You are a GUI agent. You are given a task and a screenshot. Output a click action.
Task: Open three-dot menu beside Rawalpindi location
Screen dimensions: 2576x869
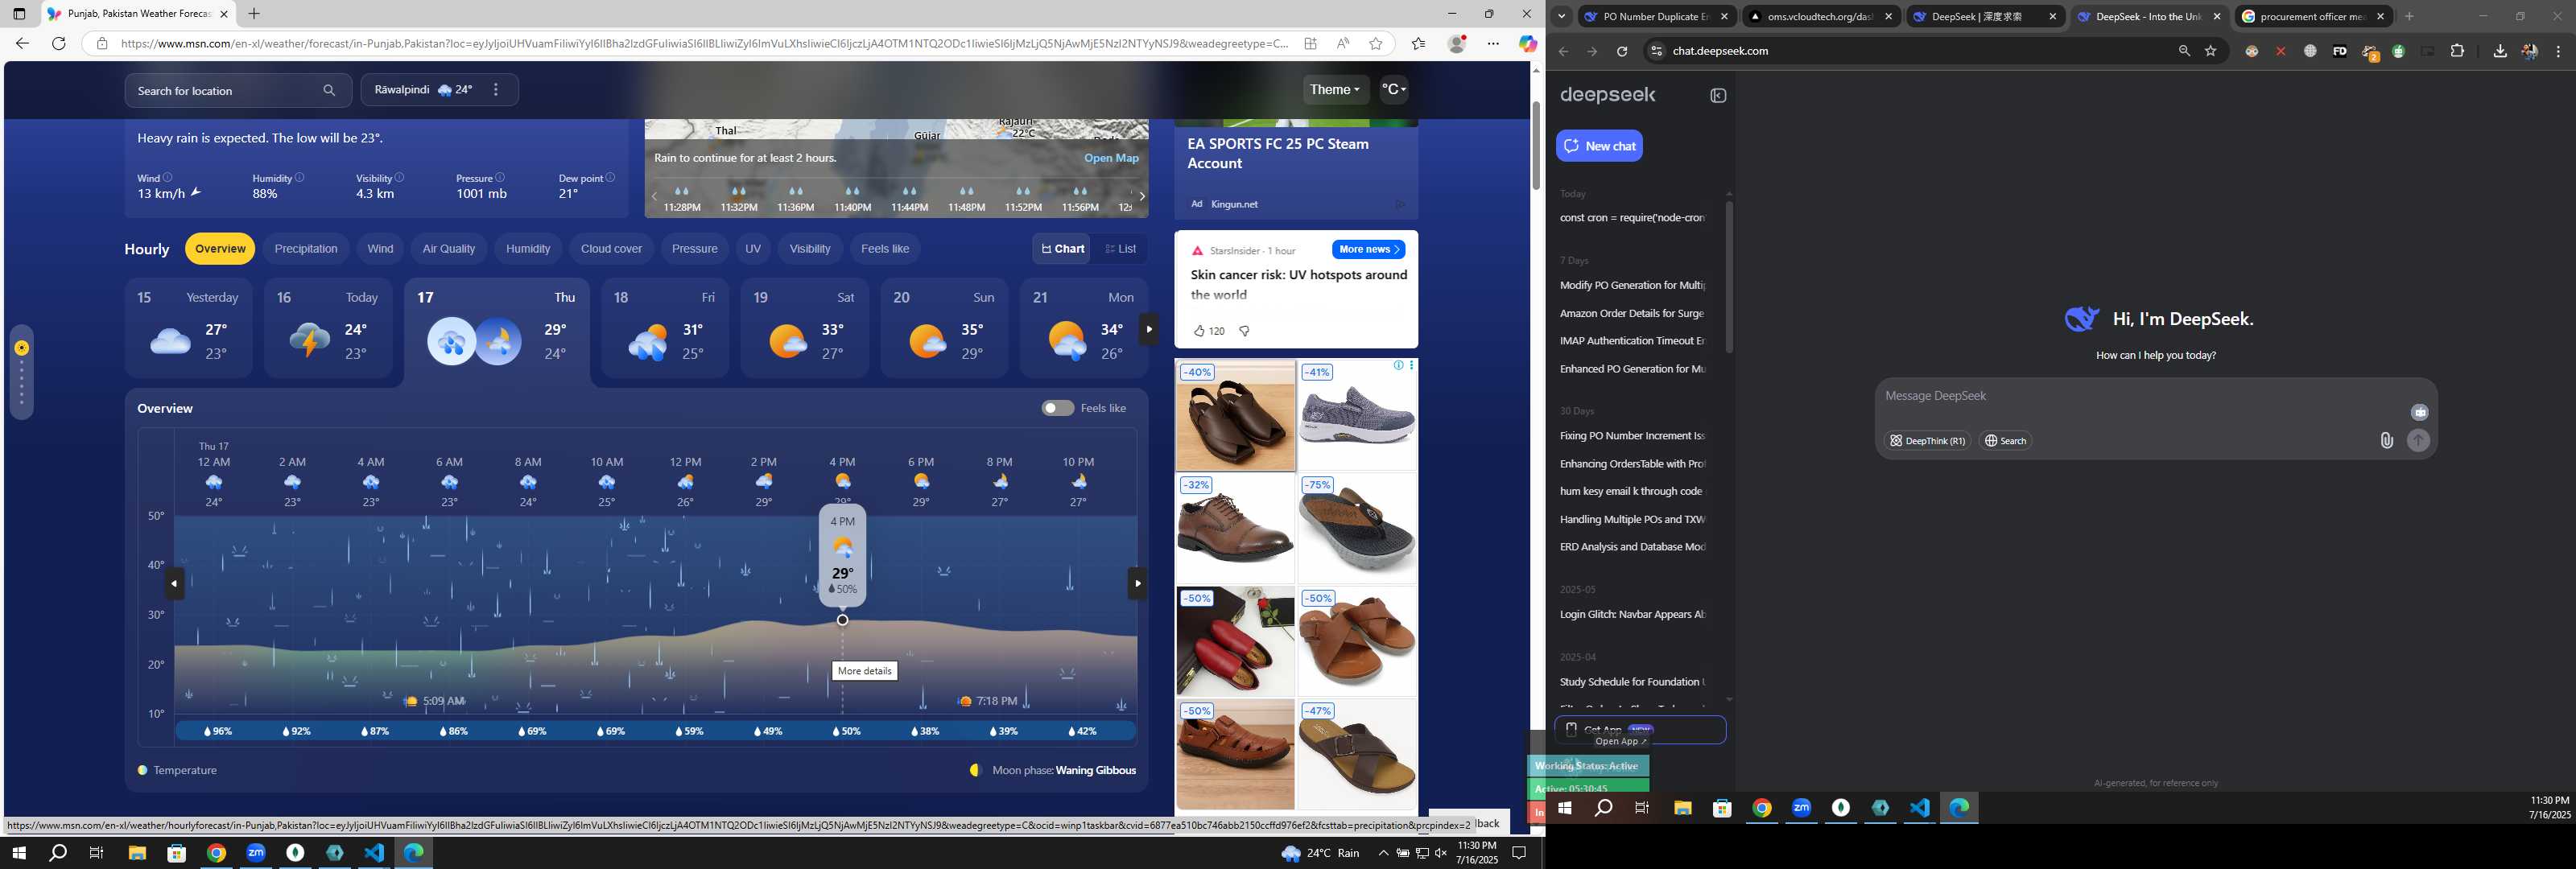click(496, 90)
